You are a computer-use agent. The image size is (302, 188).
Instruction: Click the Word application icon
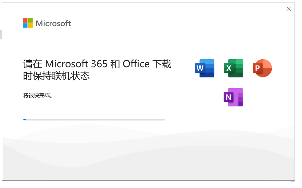point(205,68)
